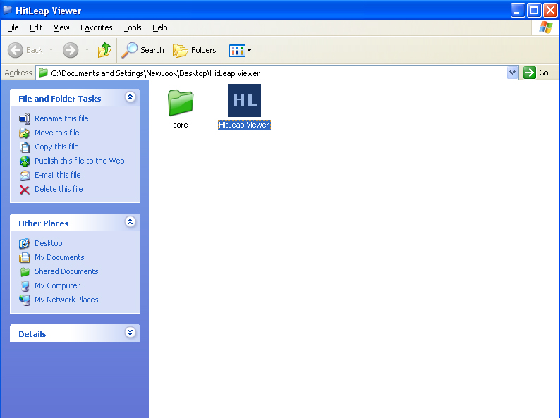Click the title bar folder icon
This screenshot has height=418, width=560.
8,10
